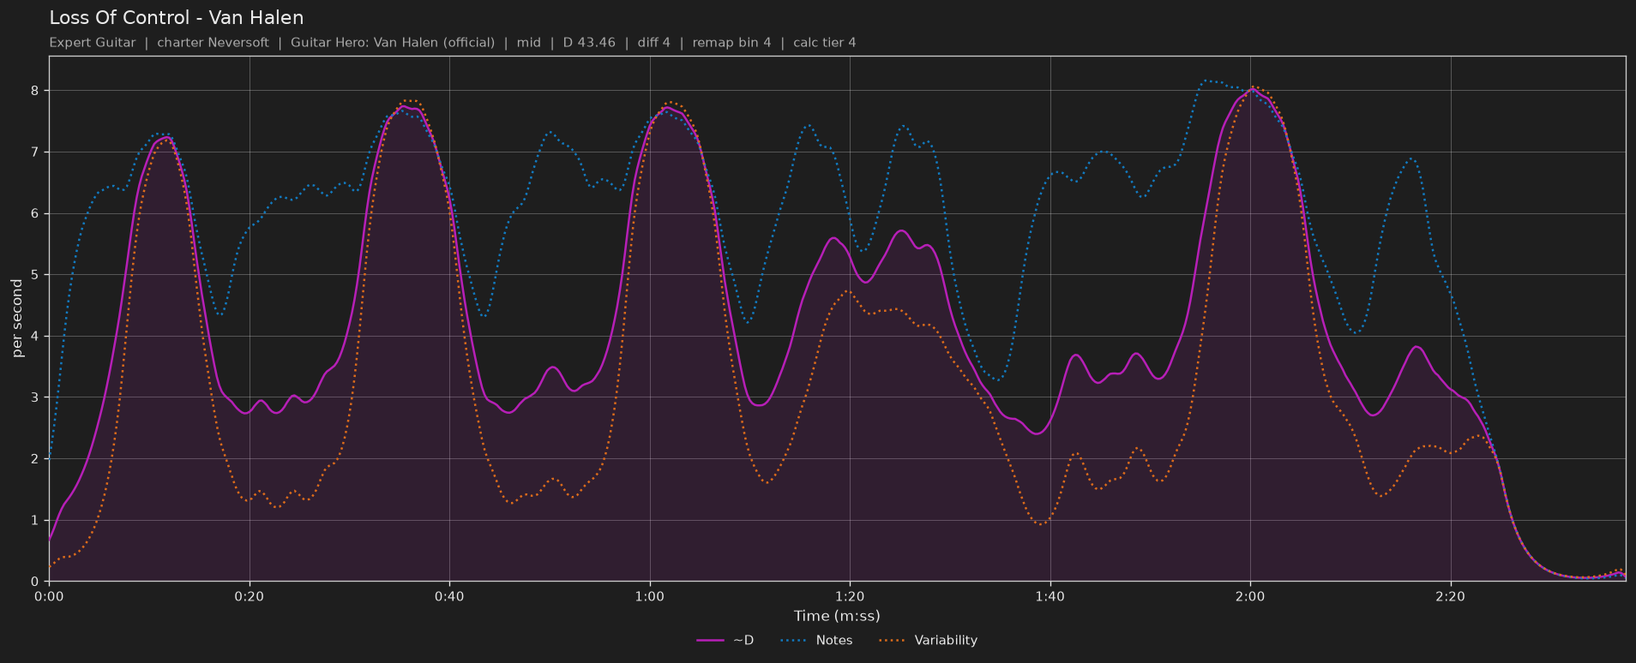Click the '0' y-axis tick label
The width and height of the screenshot is (1636, 663).
point(35,582)
